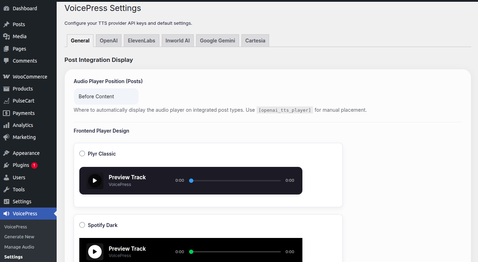Screen dimensions: 478x262
Task: Switch to the ElevenLabs tab
Action: click(x=142, y=41)
